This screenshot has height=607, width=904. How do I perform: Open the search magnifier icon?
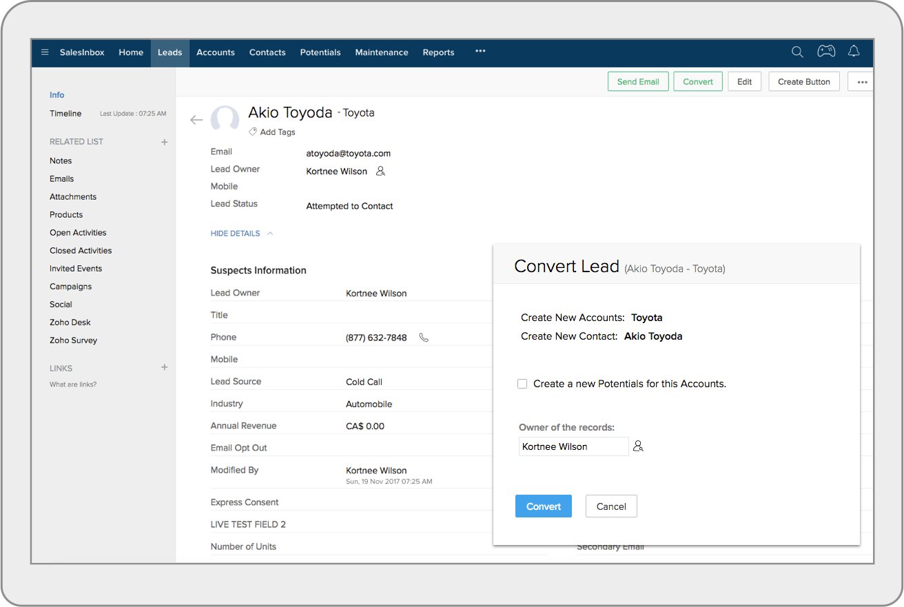[797, 52]
